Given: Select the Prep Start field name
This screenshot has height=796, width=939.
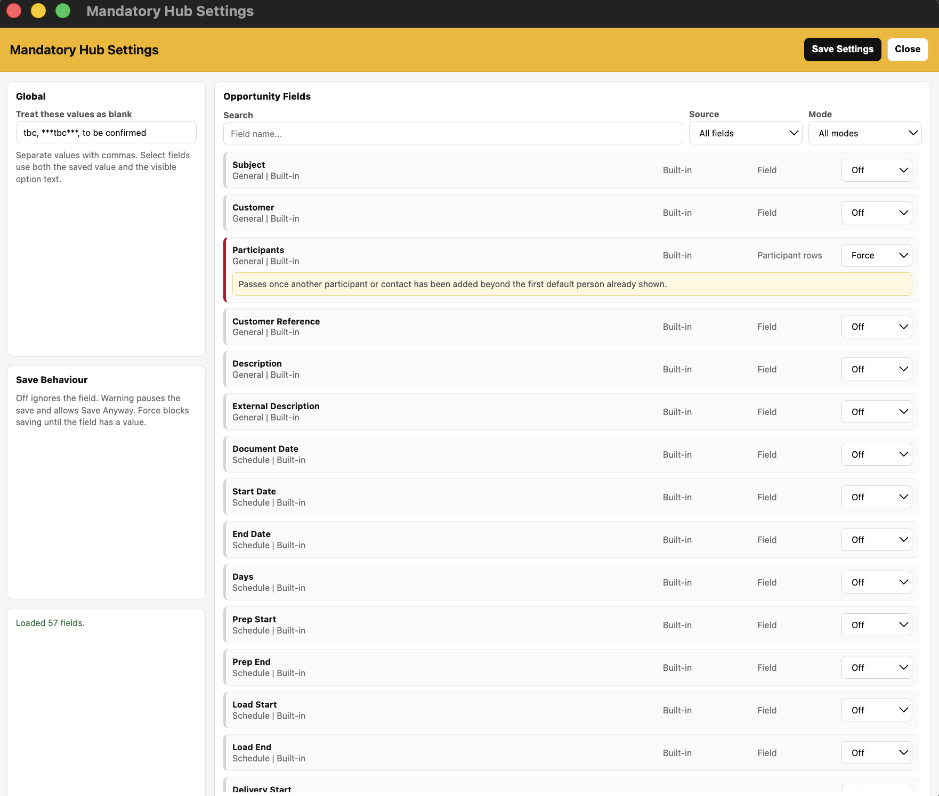Looking at the screenshot, I should tap(254, 619).
